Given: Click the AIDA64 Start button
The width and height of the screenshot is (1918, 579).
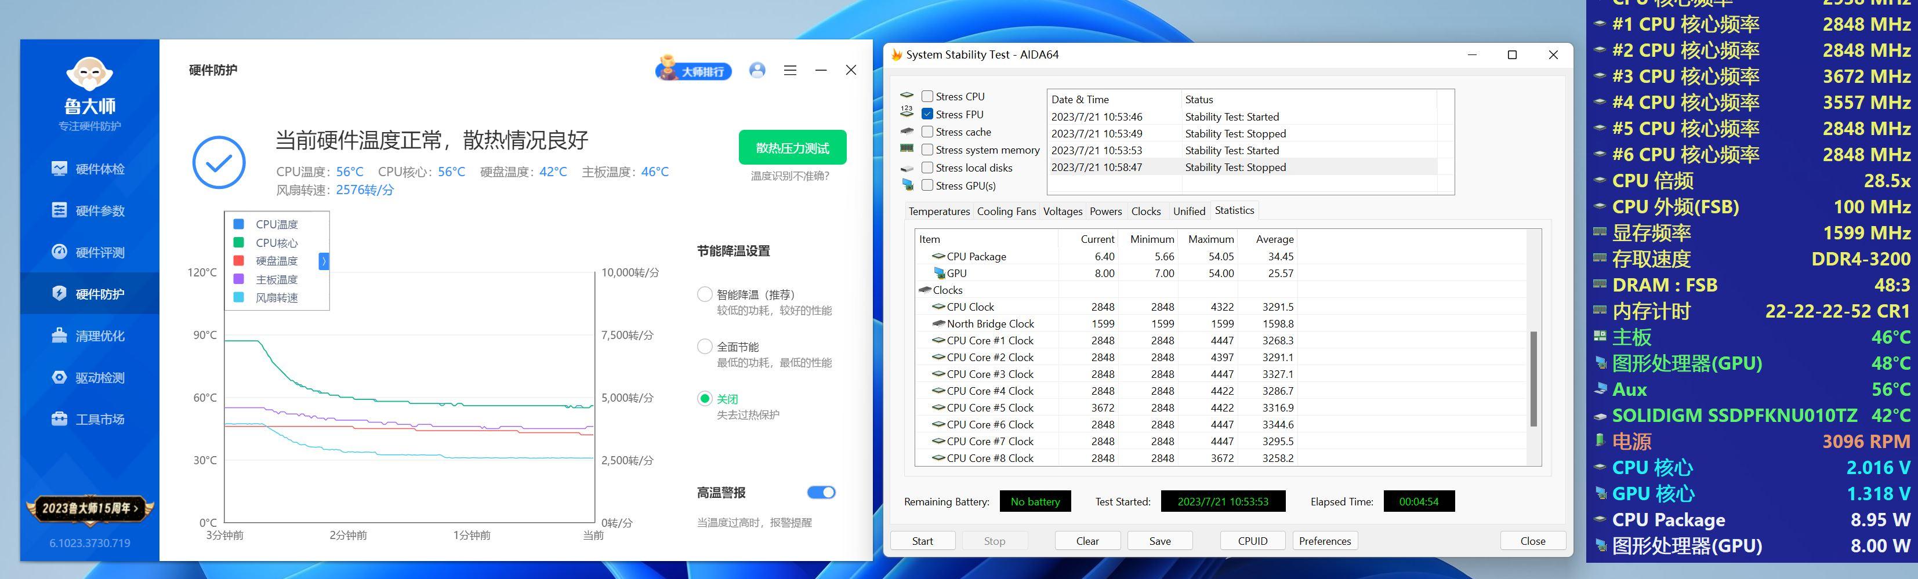Looking at the screenshot, I should pos(923,541).
